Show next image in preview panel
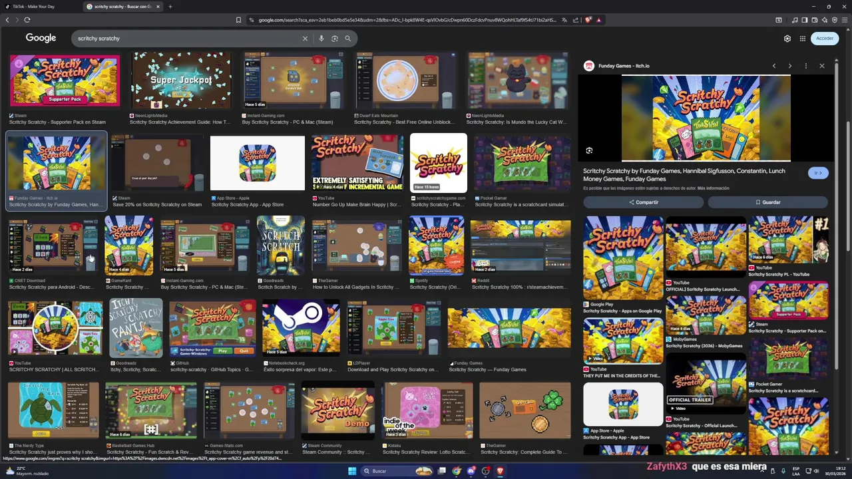852x479 pixels. 789,66
